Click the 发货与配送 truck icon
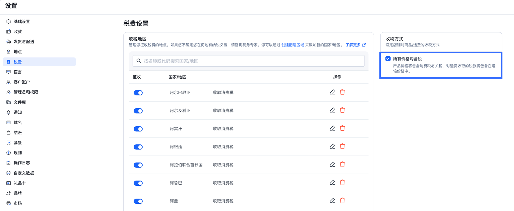514x211 pixels. (9, 41)
